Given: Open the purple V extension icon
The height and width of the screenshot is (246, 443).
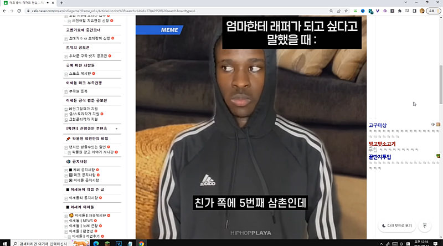Looking at the screenshot, I should pyautogui.click(x=378, y=11).
